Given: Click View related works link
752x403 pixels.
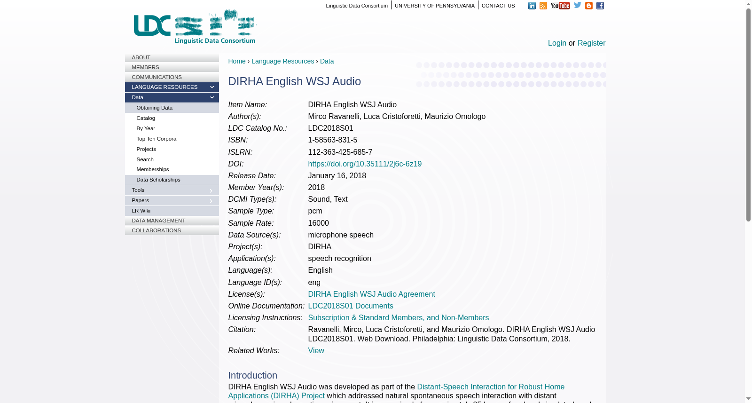Looking at the screenshot, I should pos(316,351).
